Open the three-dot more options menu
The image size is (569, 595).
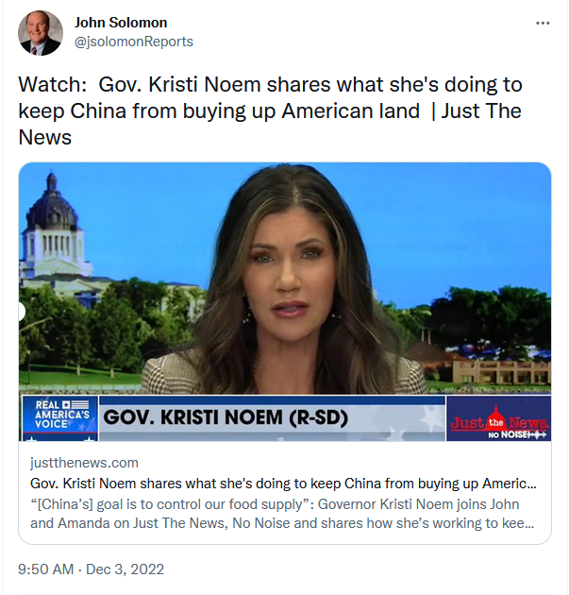click(543, 24)
